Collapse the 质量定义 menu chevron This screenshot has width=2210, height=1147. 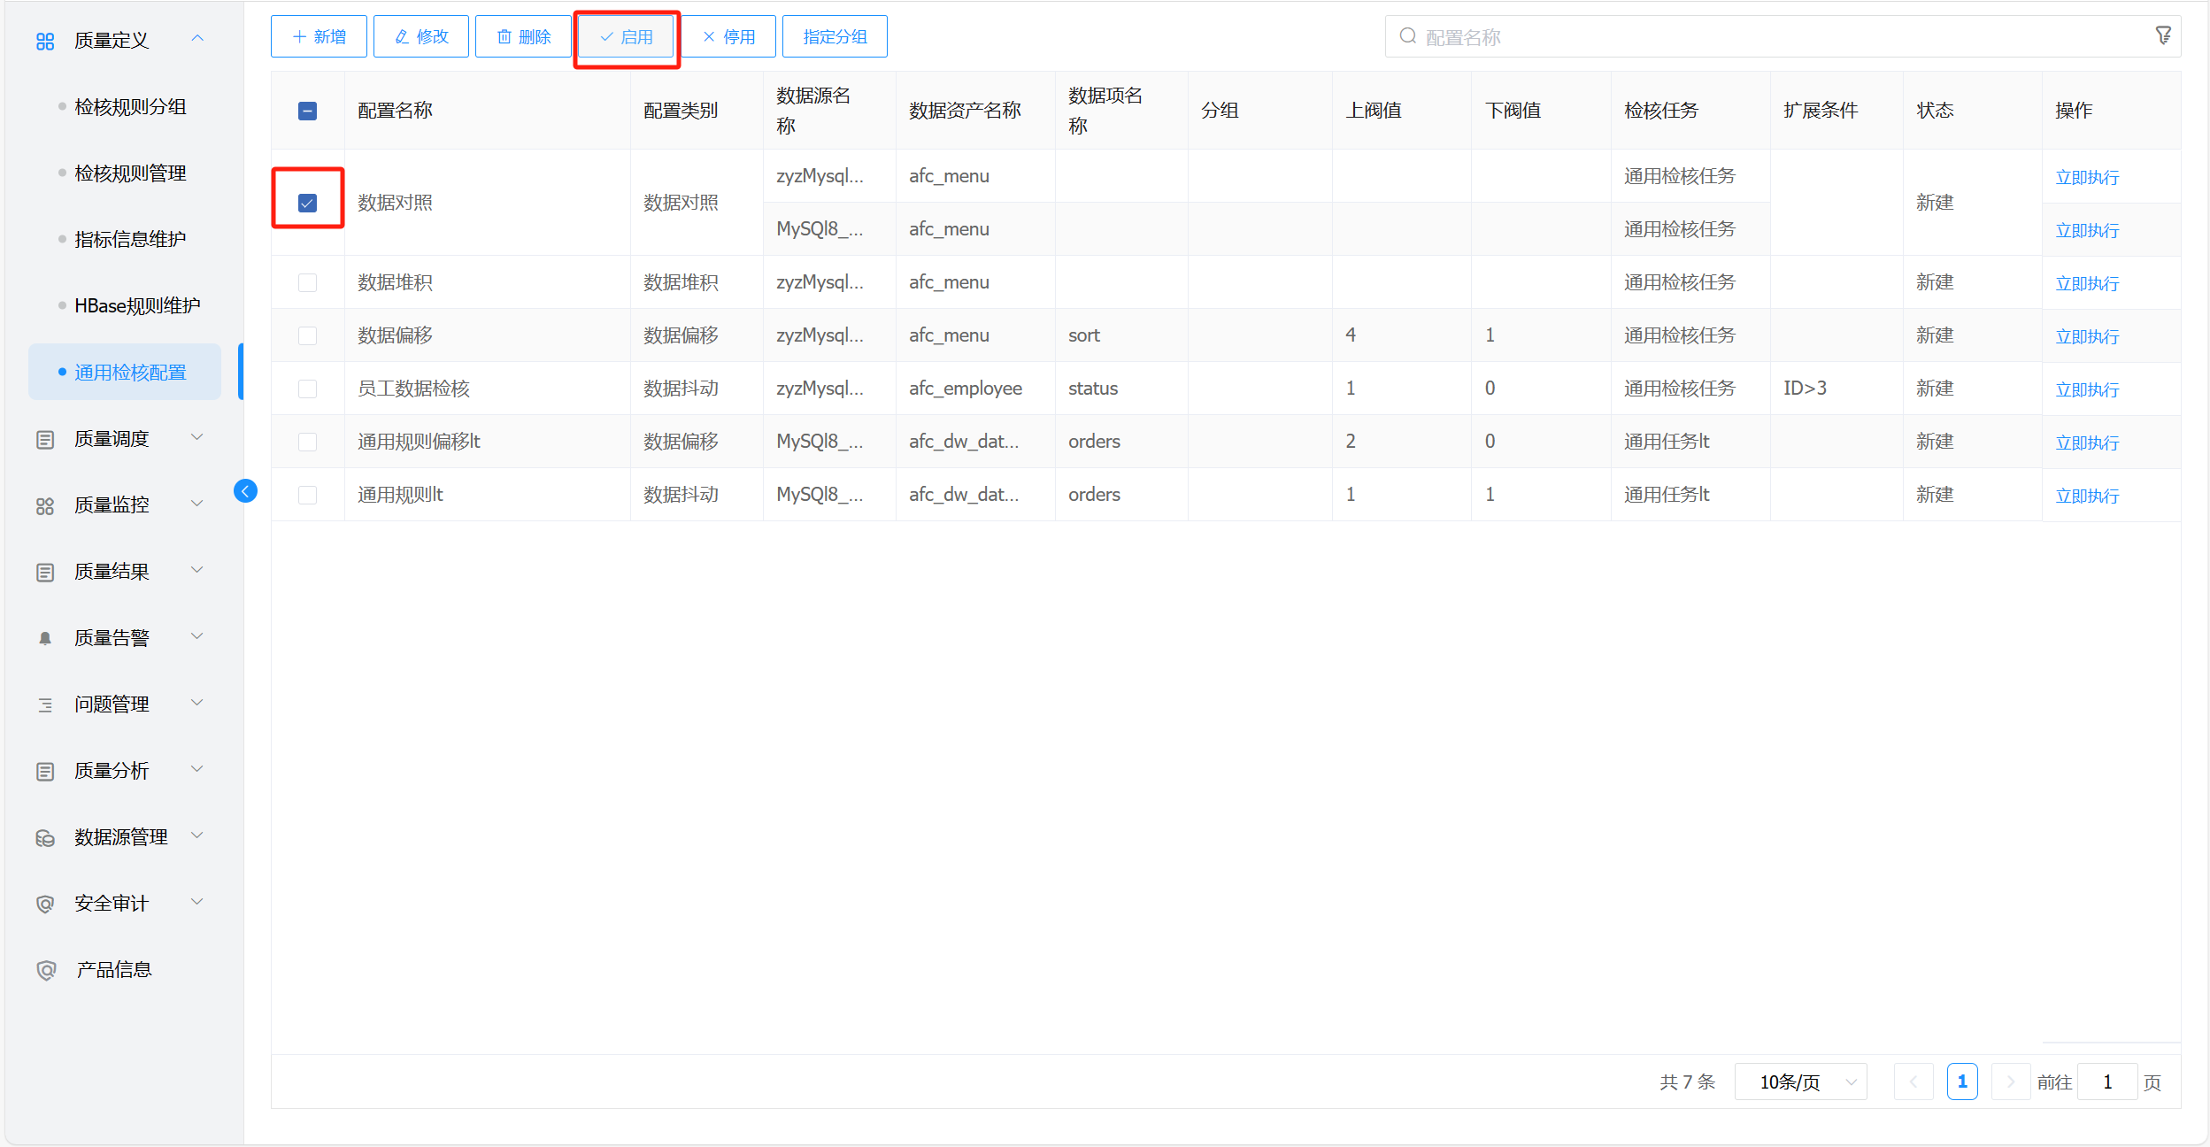click(x=197, y=38)
